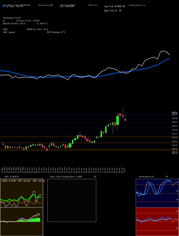179x236 pixels.
Task: Click 'ADX: 41.03 +DY: 34.24 -DY: 14.32' readout
Action: coord(23,181)
